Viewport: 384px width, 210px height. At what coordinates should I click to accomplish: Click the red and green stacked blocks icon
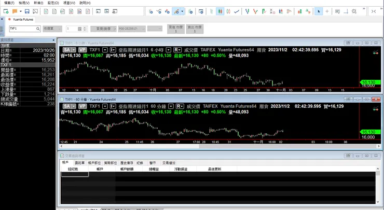pos(299,11)
